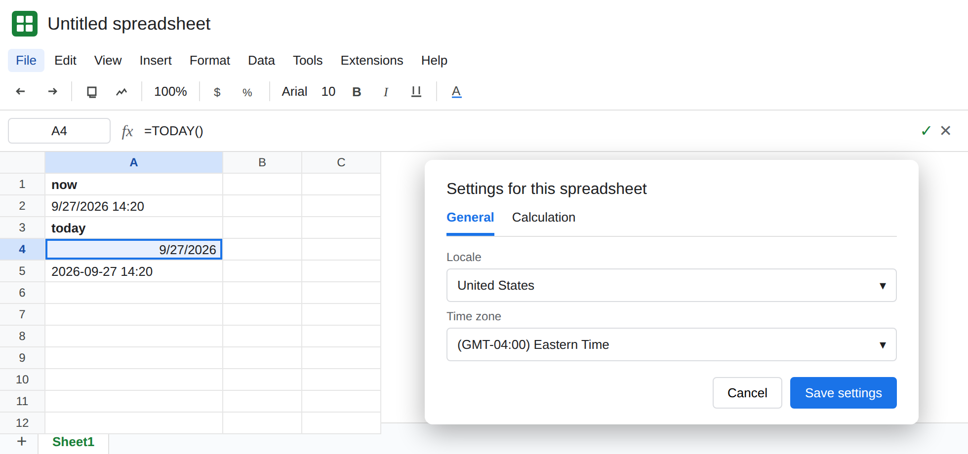The width and height of the screenshot is (968, 454).
Task: Select the Sheet1 tab
Action: pos(73,442)
